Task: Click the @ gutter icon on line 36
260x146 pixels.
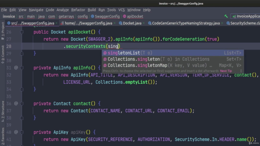Action: [16, 103]
